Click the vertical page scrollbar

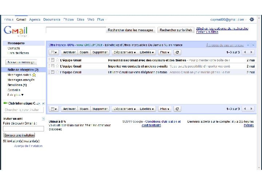click(259, 93)
